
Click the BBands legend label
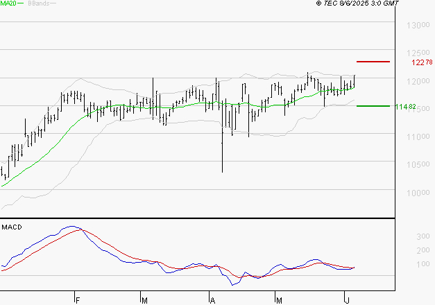click(x=39, y=3)
